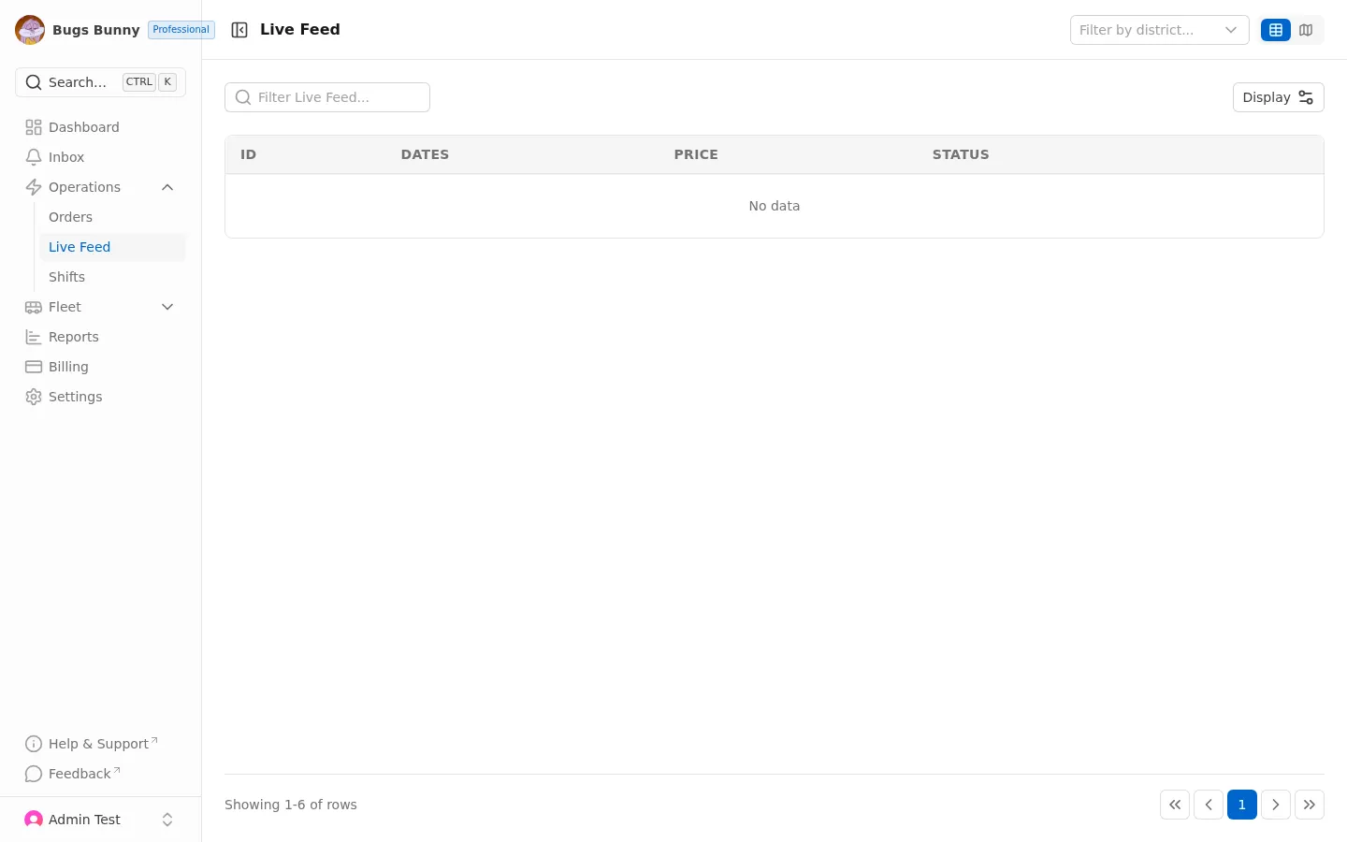The width and height of the screenshot is (1347, 842).
Task: Switch to table view
Action: (x=1276, y=30)
